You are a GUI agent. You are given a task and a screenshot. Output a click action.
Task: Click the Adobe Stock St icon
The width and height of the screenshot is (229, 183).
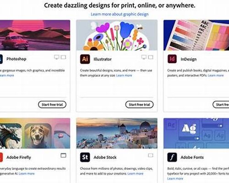click(x=85, y=157)
